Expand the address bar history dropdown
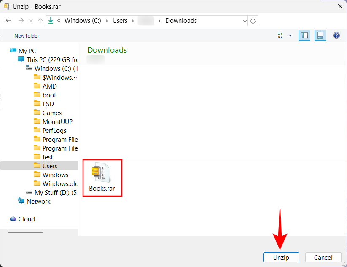This screenshot has height=267, width=347. (245, 21)
